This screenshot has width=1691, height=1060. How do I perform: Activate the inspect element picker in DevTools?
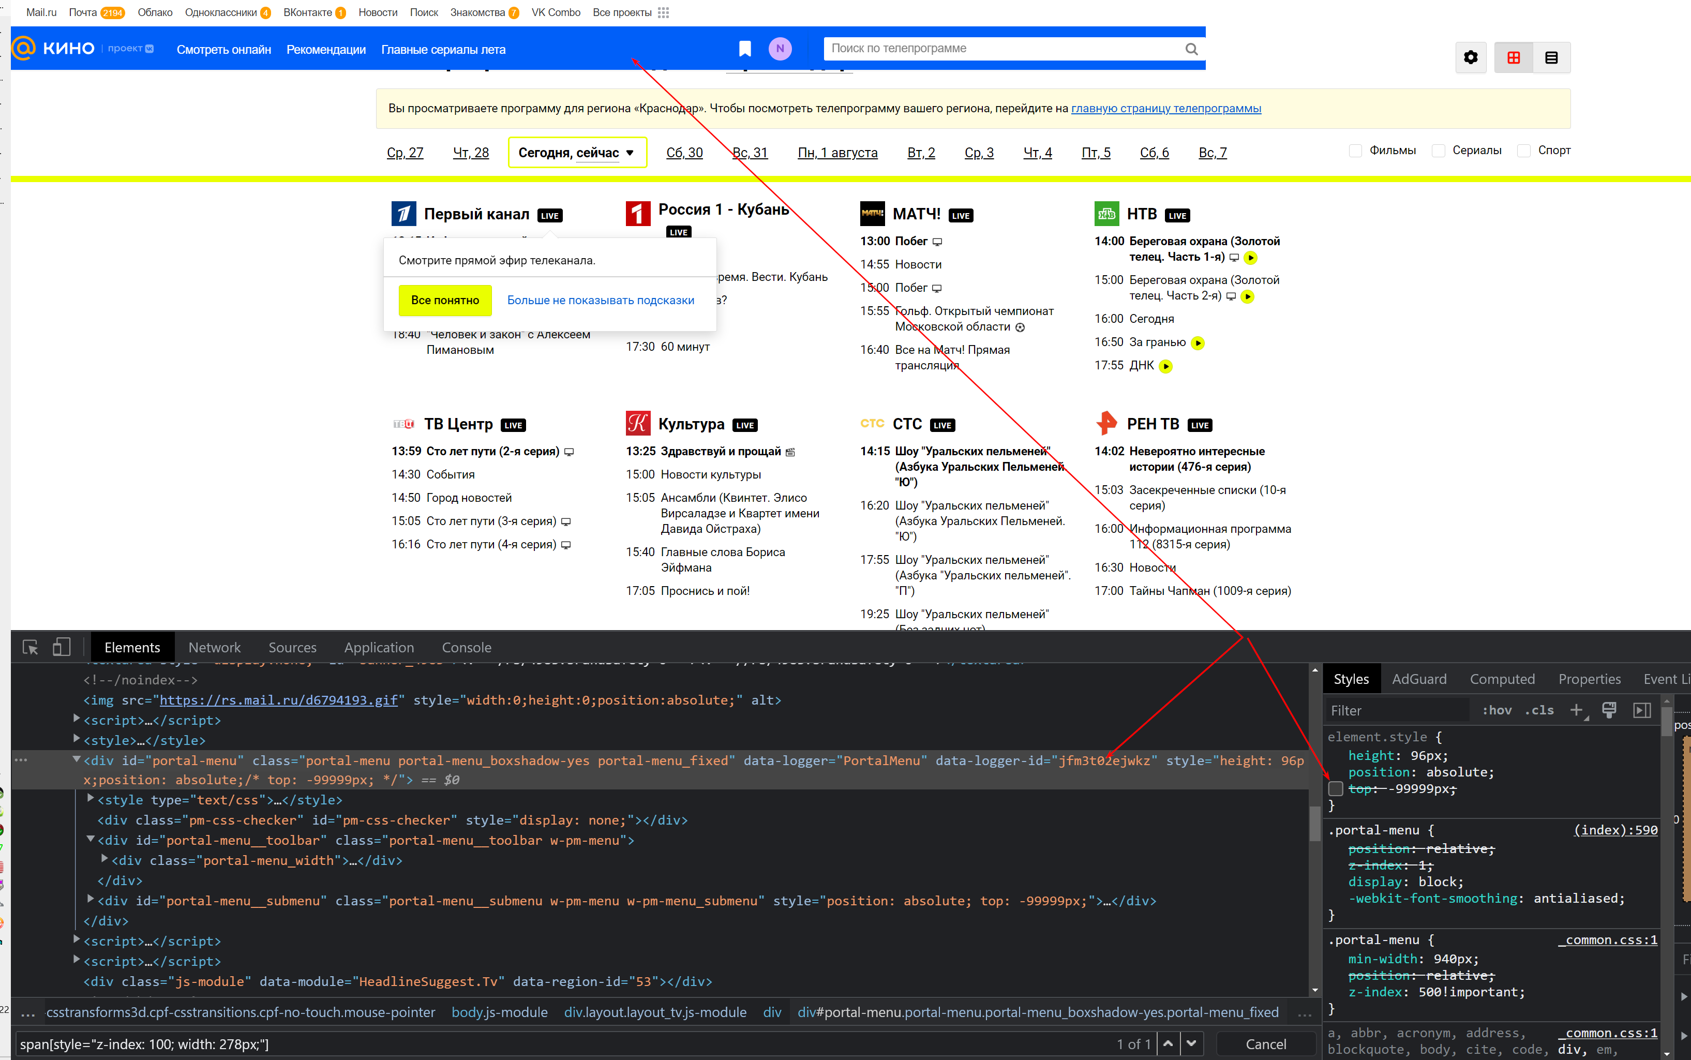[x=29, y=647]
